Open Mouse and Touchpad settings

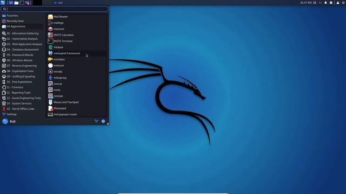[77, 102]
